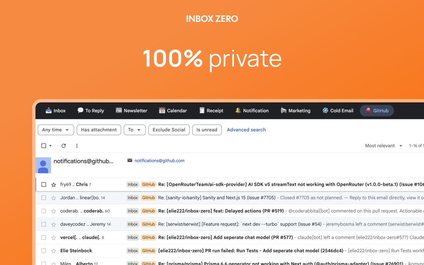The height and width of the screenshot is (265, 424).
Task: Check the Elie Steinbock email checkbox
Action: point(44,251)
